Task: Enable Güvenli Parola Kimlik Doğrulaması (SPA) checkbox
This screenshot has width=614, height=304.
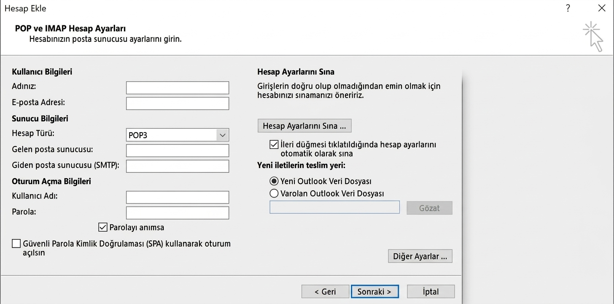Action: (16, 244)
